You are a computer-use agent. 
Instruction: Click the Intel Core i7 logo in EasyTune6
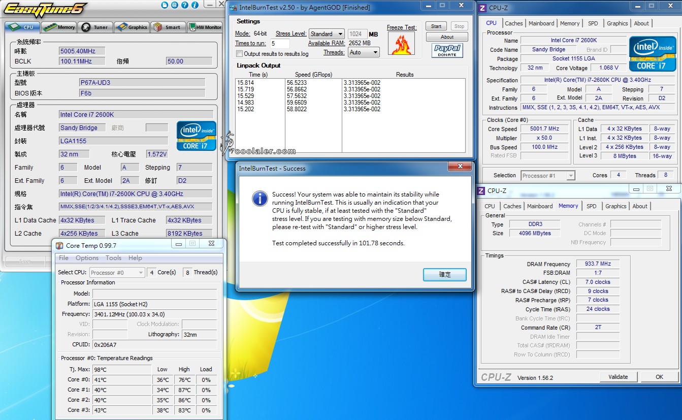coord(197,136)
